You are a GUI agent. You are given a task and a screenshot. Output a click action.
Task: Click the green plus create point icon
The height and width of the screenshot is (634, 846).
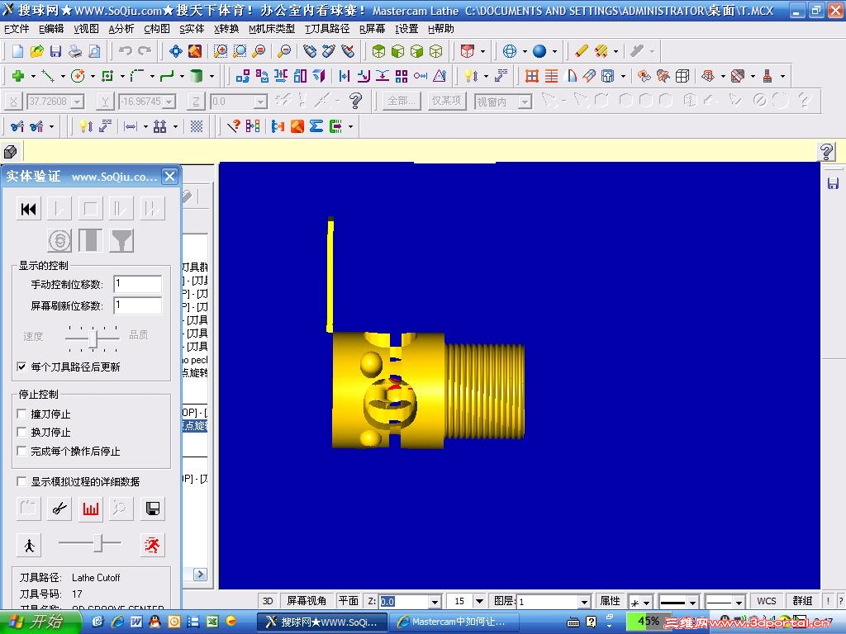coord(18,76)
